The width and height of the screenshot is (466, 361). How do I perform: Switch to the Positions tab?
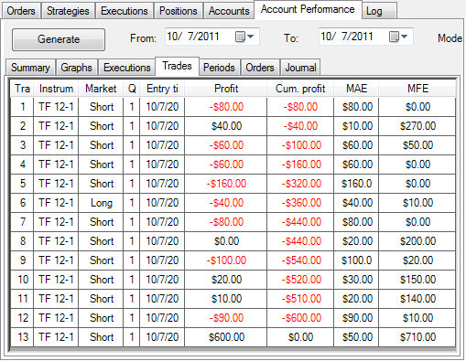[179, 11]
